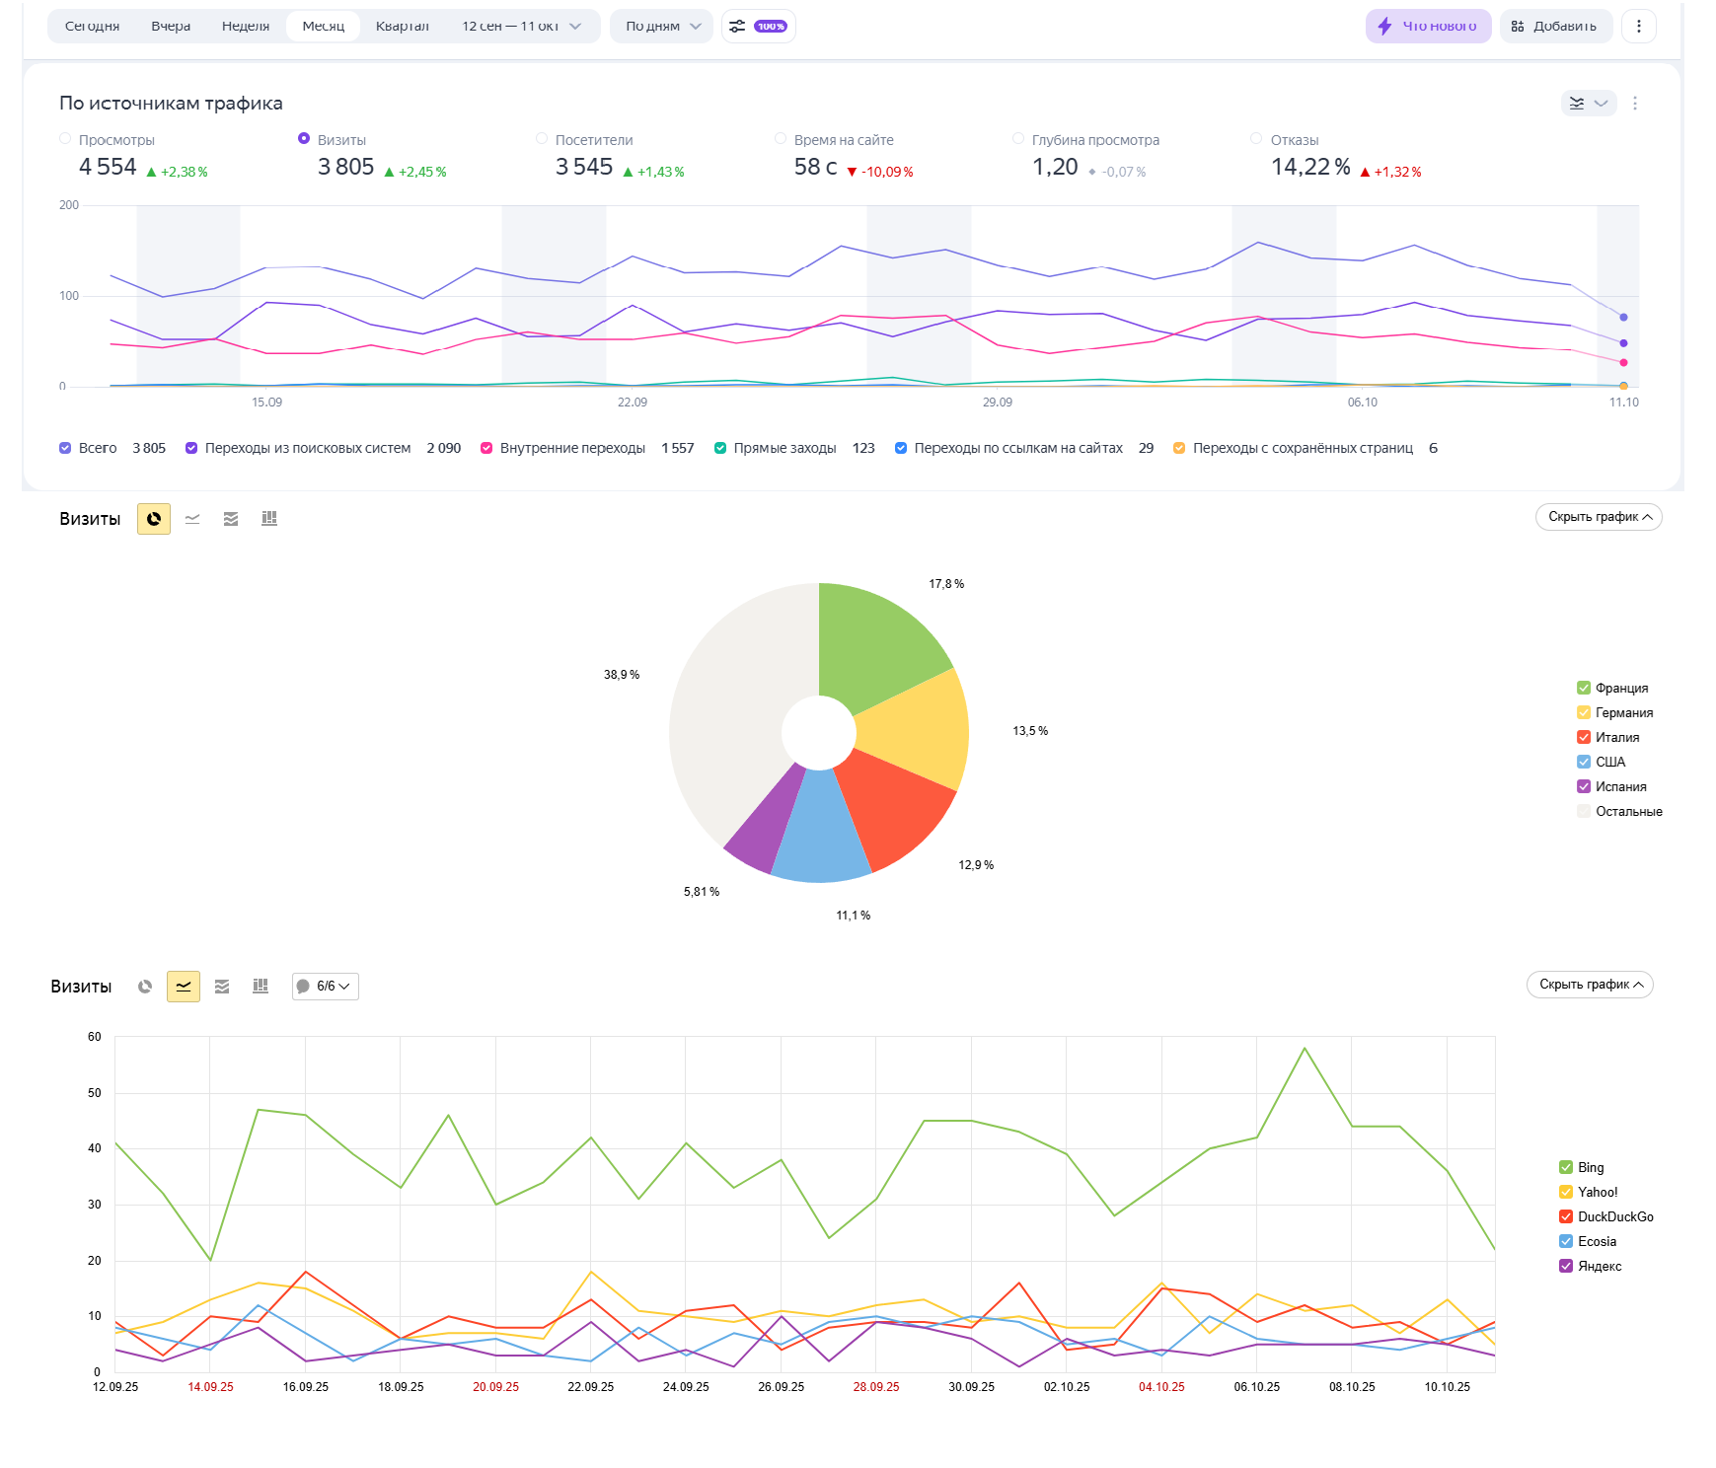Uncheck США in the pie legend
This screenshot has height=1468, width=1716.
coord(1584,762)
